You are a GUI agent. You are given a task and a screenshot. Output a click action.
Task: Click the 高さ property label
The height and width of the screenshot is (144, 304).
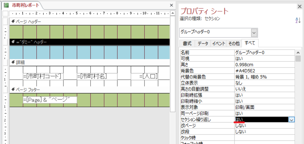click(x=184, y=65)
